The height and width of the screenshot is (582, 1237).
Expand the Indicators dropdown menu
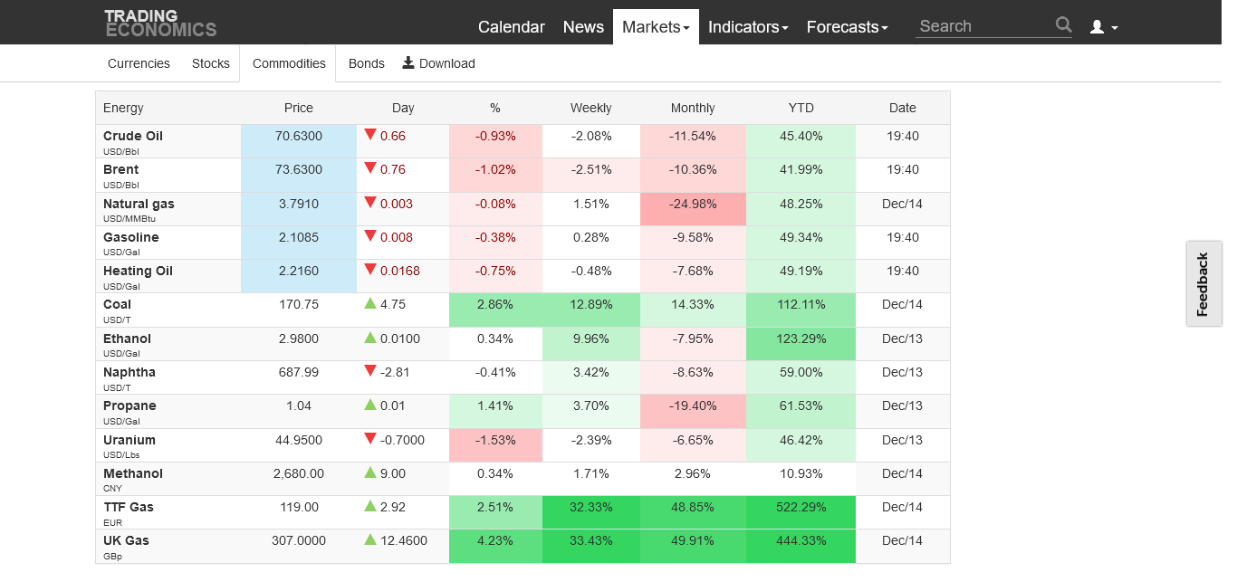click(x=748, y=27)
